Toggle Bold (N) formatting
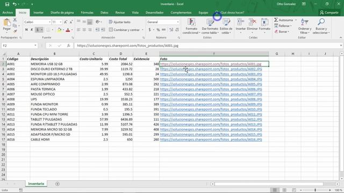 26,30
